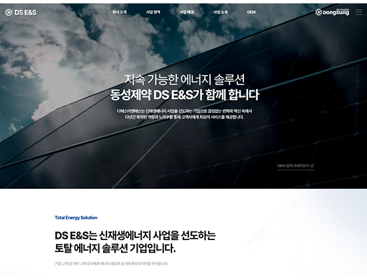Click the headline 동성제약 DS E&S가 함께 합니다
367x280 pixels.
pyautogui.click(x=184, y=95)
